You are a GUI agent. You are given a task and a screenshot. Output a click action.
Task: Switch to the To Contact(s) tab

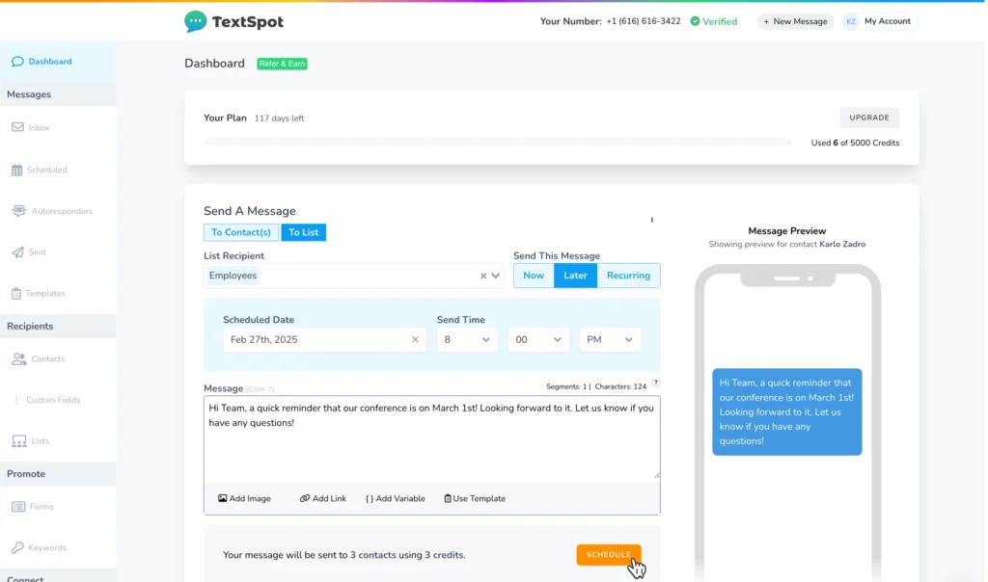pyautogui.click(x=240, y=232)
